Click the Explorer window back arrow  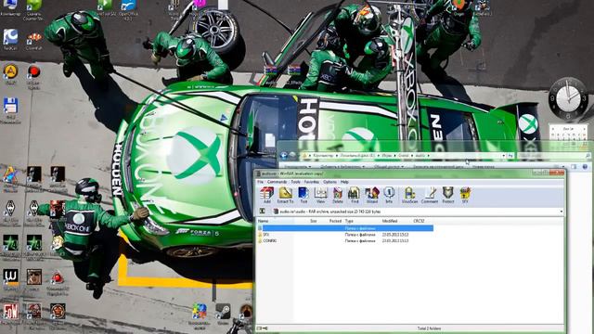tap(284, 155)
